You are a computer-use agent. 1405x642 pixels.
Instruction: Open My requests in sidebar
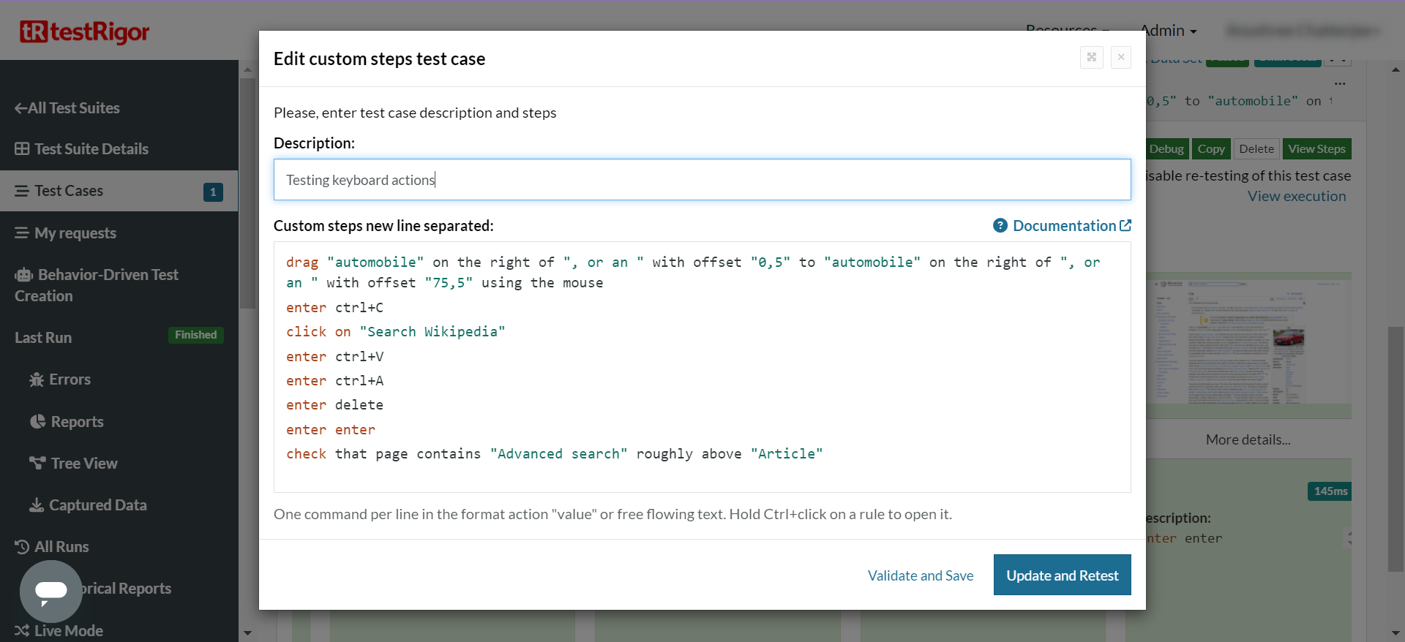pyautogui.click(x=75, y=233)
